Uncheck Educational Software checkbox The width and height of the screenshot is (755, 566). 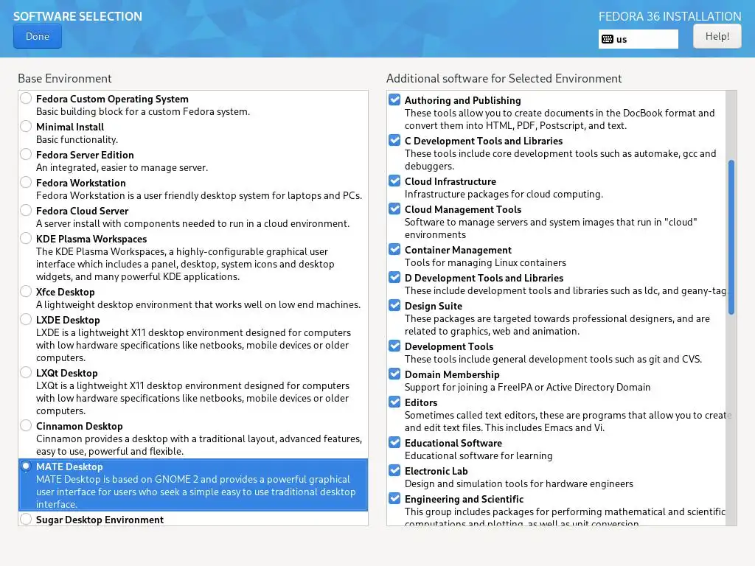click(x=394, y=442)
